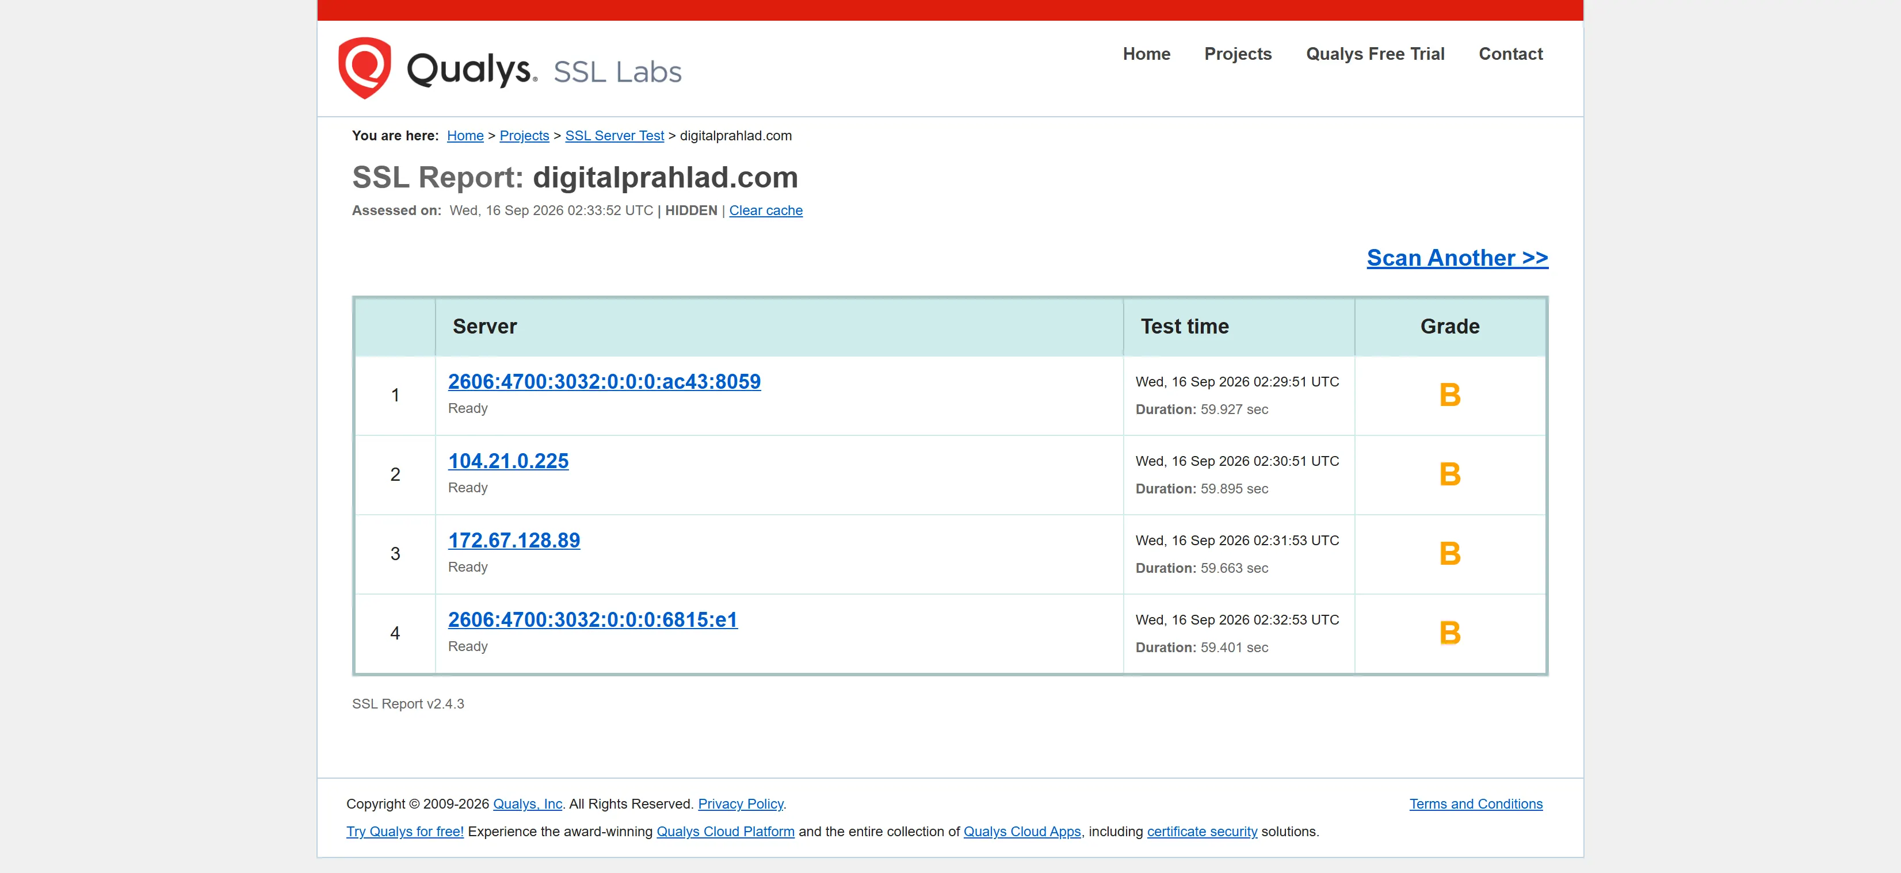The height and width of the screenshot is (873, 1901).
Task: Click Duration 59.895 sec text
Action: pos(1201,489)
